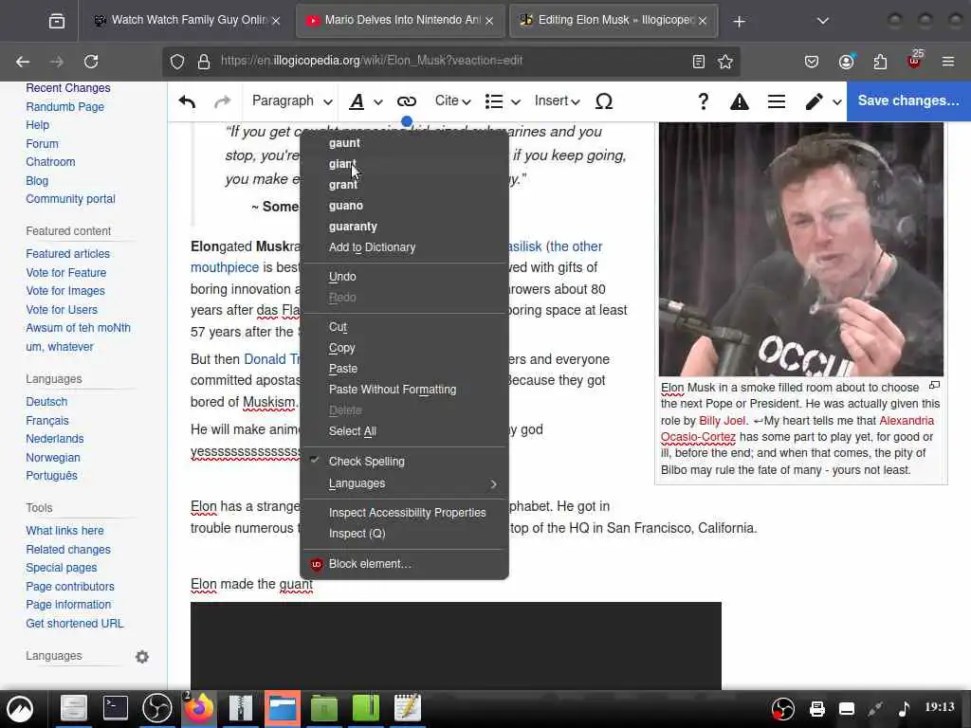Open What links here link

[x=65, y=531]
